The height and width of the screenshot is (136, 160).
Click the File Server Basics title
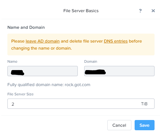coord(81,11)
